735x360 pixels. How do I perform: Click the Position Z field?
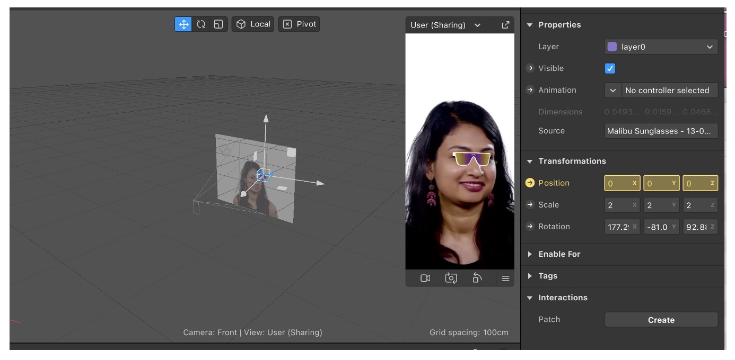pyautogui.click(x=700, y=183)
